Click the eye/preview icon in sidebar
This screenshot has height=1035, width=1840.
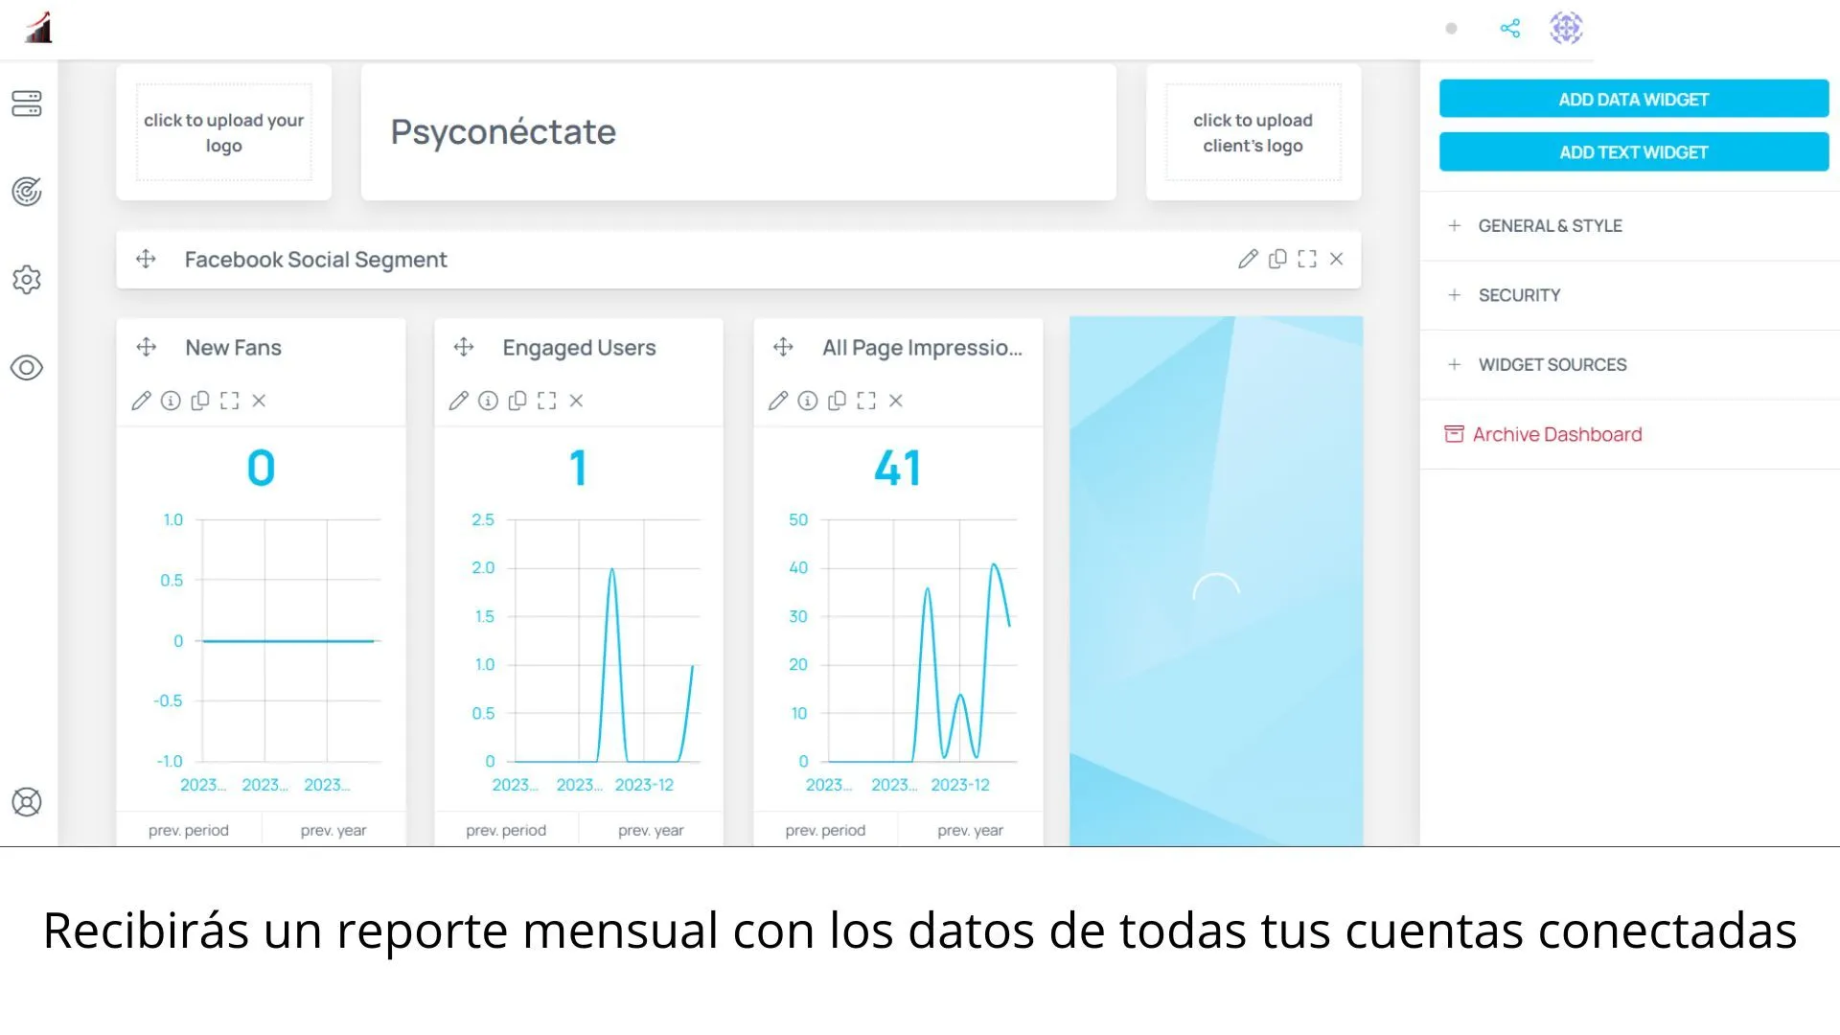click(x=28, y=368)
